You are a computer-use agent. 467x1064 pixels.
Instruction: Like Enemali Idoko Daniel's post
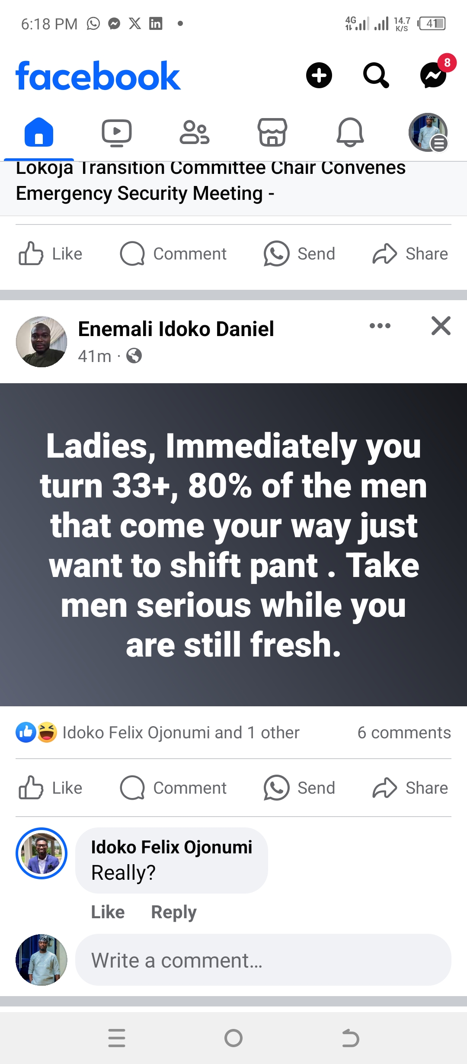click(51, 788)
